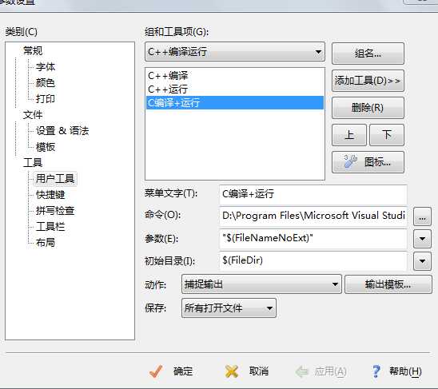
Task: Click the 参数 input field
Action: (x=313, y=239)
